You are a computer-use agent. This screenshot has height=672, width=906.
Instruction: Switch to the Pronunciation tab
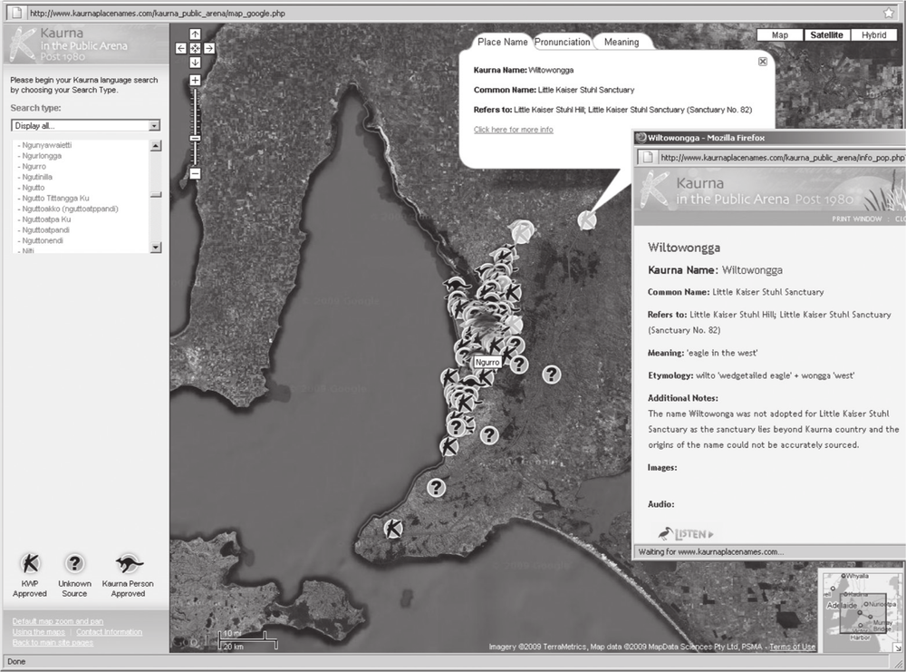pyautogui.click(x=563, y=42)
